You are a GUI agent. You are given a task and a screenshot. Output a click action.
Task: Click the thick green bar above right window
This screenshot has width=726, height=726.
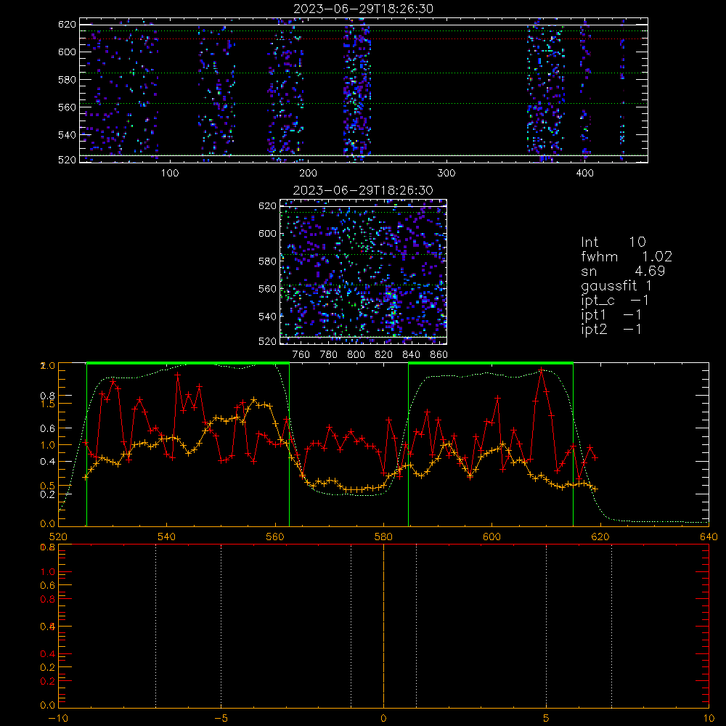pyautogui.click(x=491, y=363)
